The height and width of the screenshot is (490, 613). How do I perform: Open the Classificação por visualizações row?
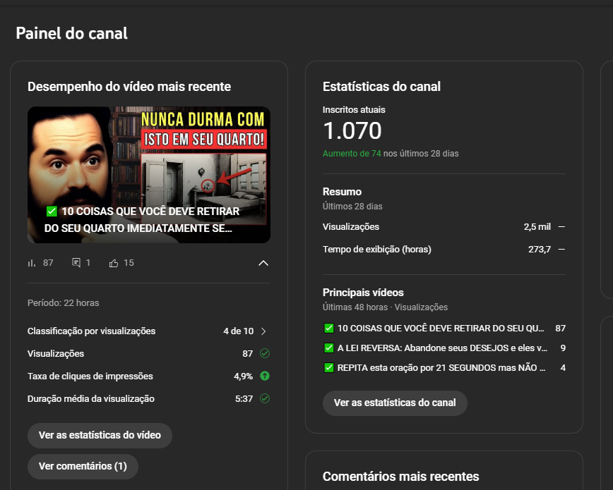click(x=148, y=331)
